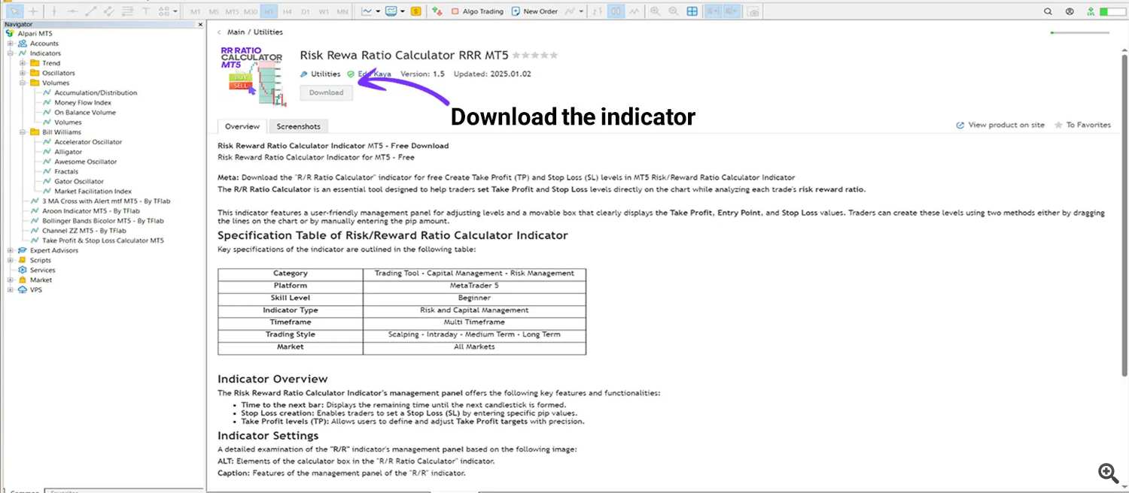The width and height of the screenshot is (1129, 493).
Task: Open the Main breadcrumb link
Action: [236, 32]
